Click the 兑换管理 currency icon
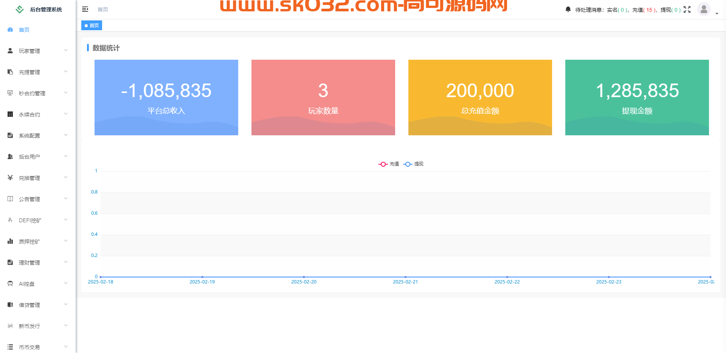726x353 pixels. [x=10, y=177]
